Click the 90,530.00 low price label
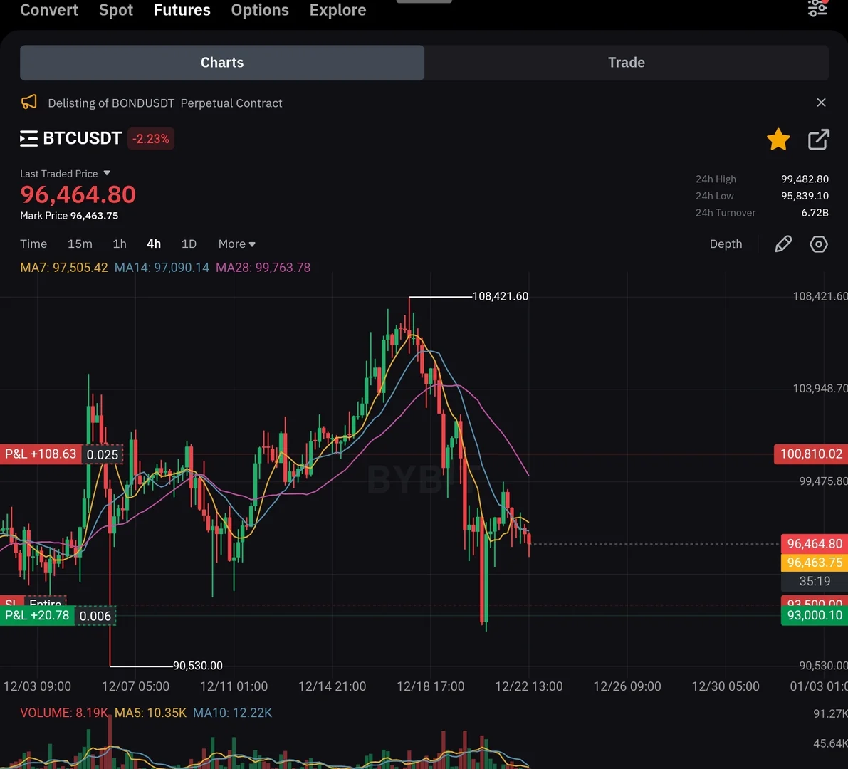The image size is (848, 769). (197, 666)
